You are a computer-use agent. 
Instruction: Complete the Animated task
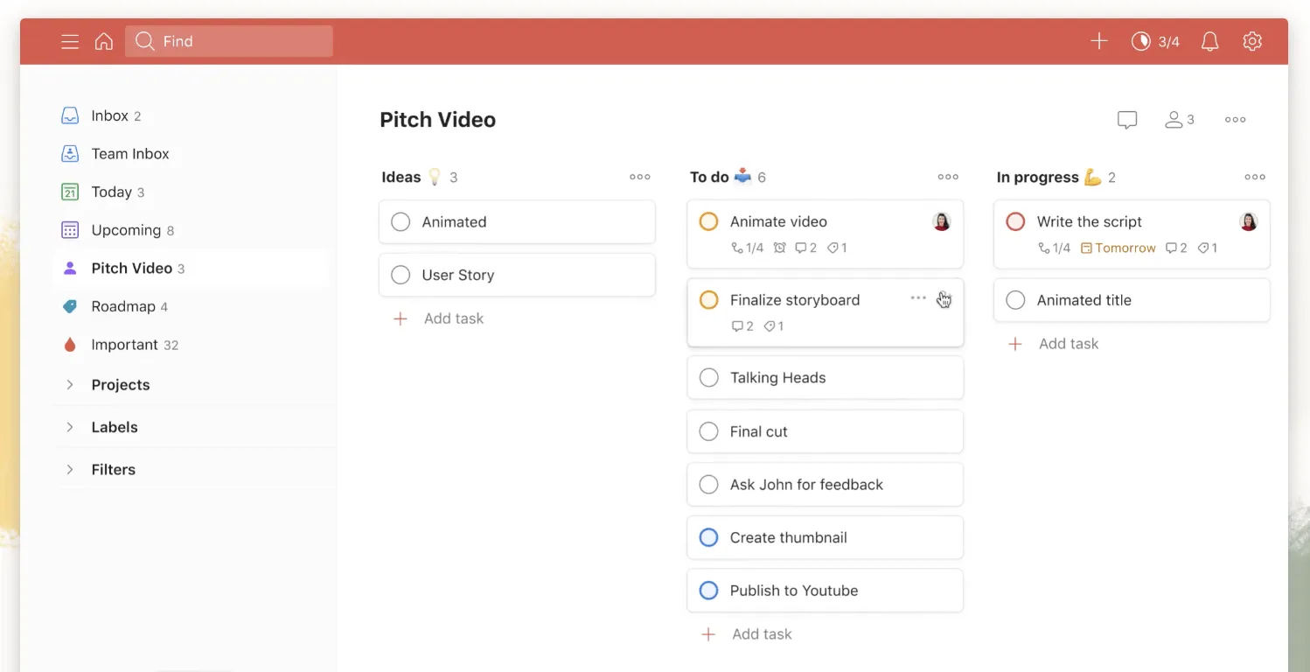[401, 222]
